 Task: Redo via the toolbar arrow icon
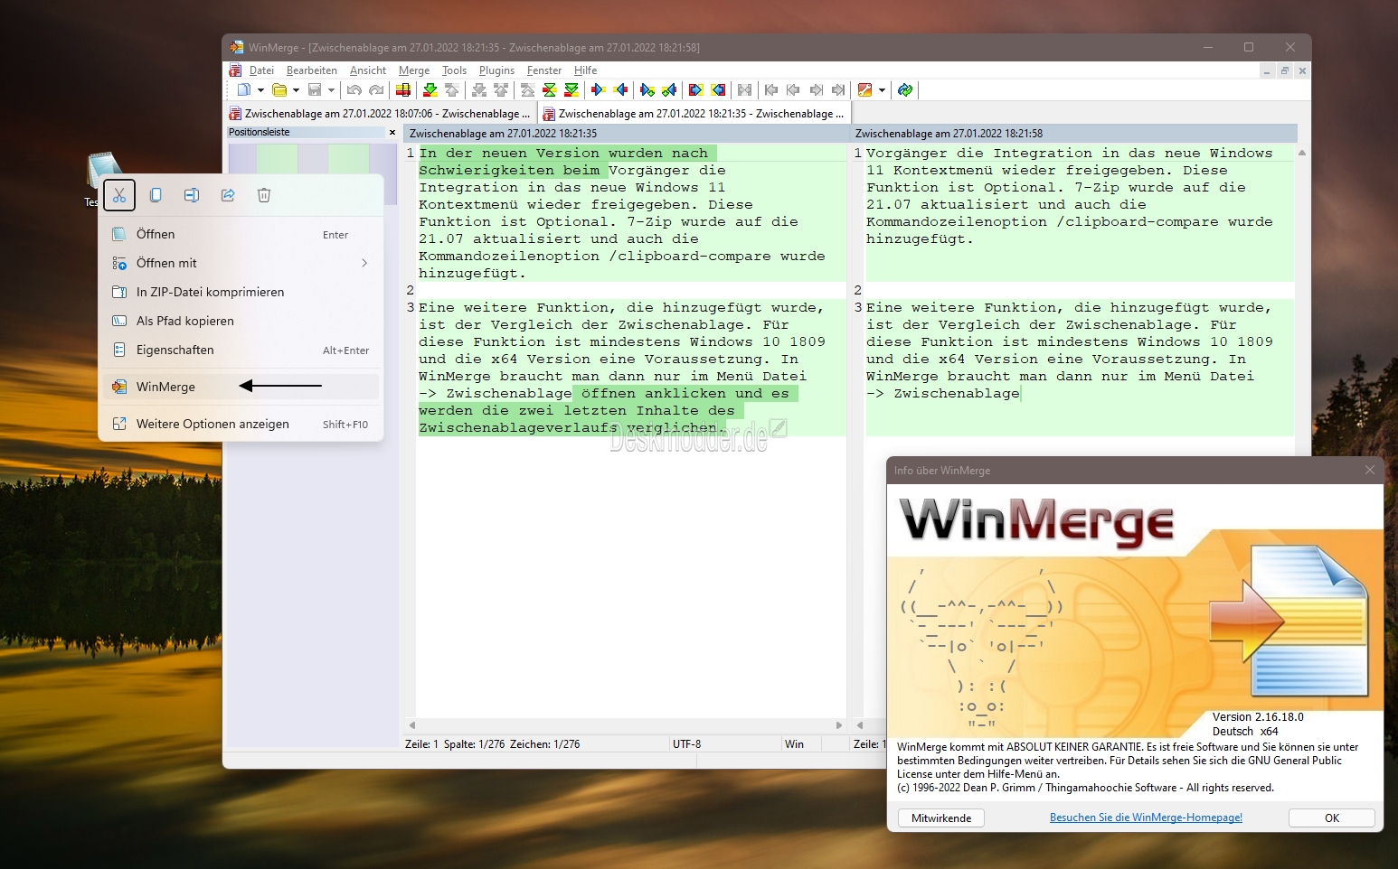[x=377, y=89]
